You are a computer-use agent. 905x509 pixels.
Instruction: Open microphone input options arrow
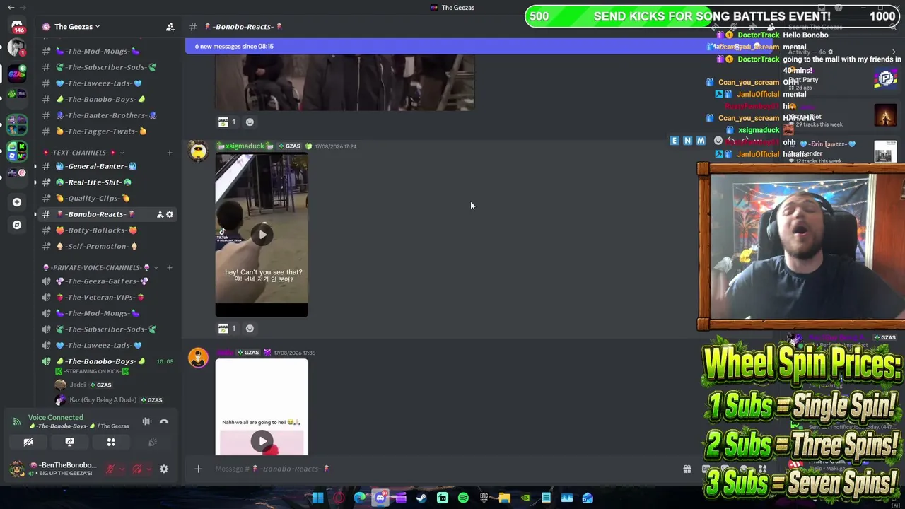tap(122, 469)
